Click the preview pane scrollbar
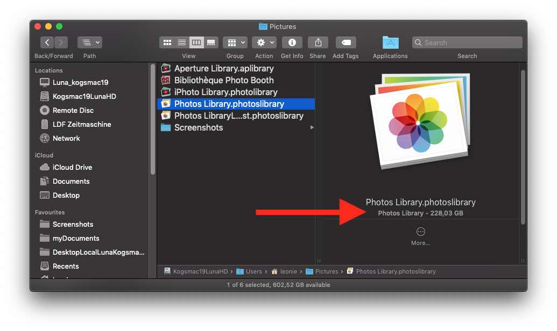Screen dimensions: 557x331 [x=523, y=147]
